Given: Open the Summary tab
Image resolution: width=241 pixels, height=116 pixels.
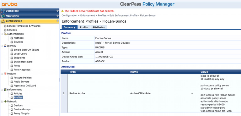Looking at the screenshot, I should pos(69,27).
